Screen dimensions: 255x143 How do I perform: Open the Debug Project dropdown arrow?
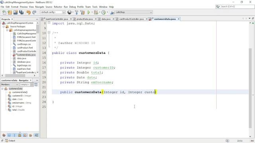coord(100,12)
